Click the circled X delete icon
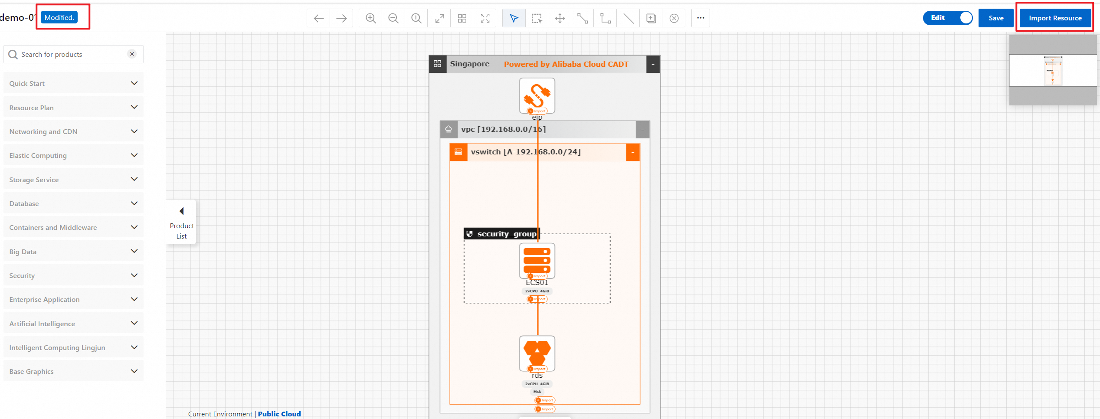This screenshot has width=1100, height=419. [x=674, y=18]
